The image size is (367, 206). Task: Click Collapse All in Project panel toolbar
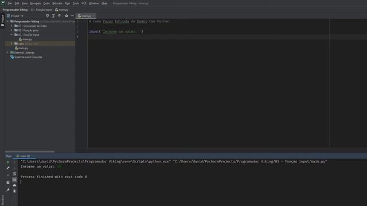[59, 16]
